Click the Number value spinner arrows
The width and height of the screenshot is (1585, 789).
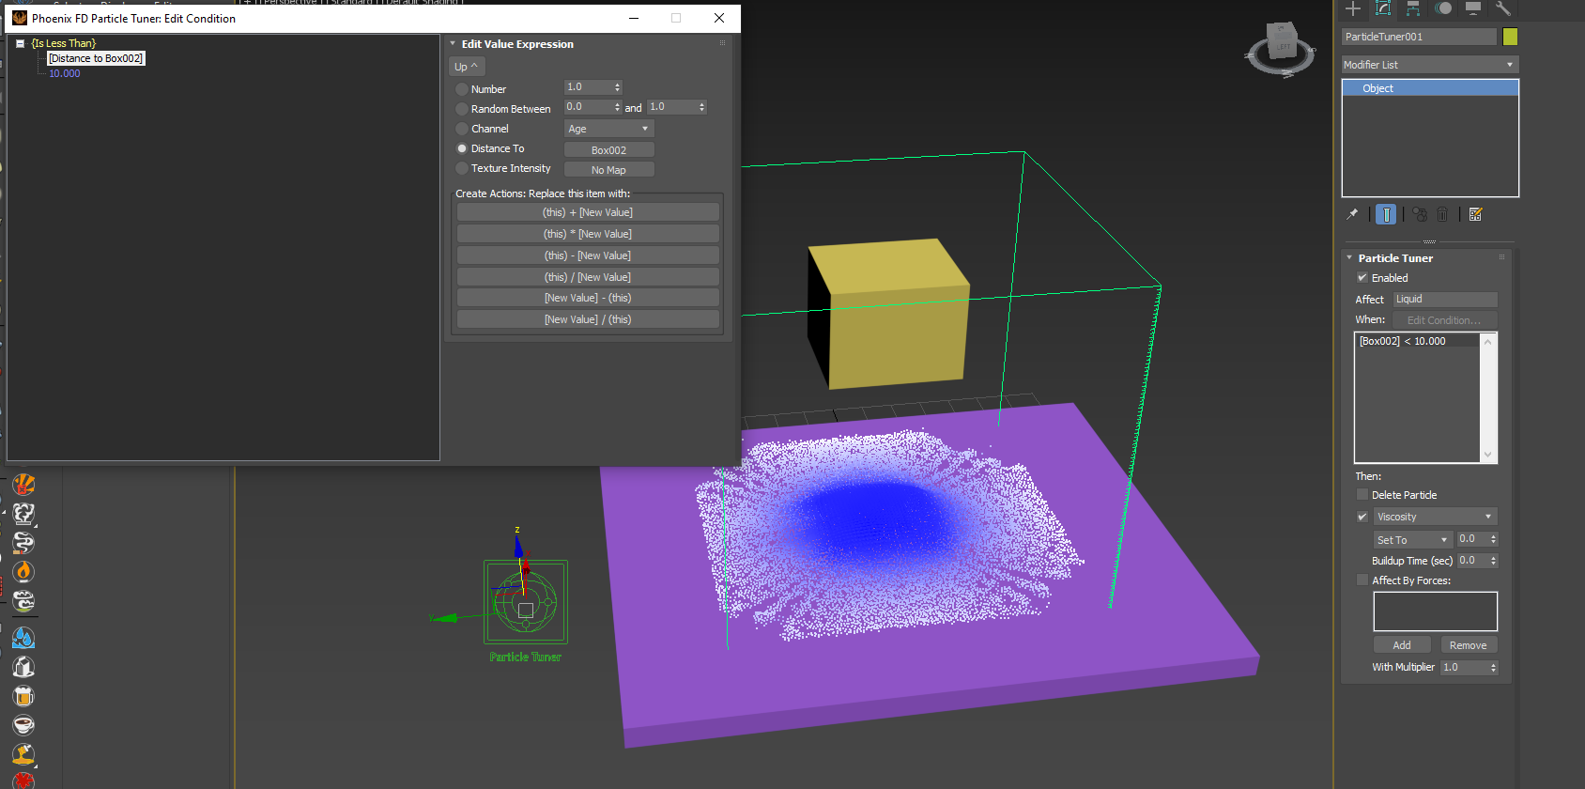[617, 87]
